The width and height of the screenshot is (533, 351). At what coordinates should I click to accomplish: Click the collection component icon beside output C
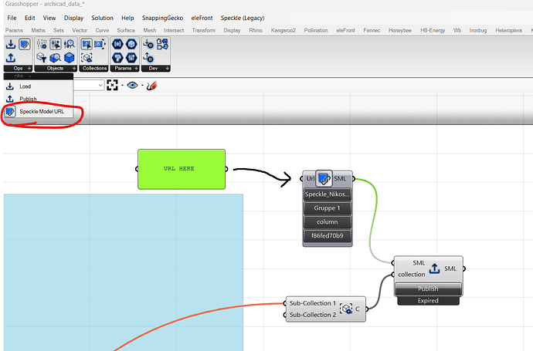click(346, 309)
